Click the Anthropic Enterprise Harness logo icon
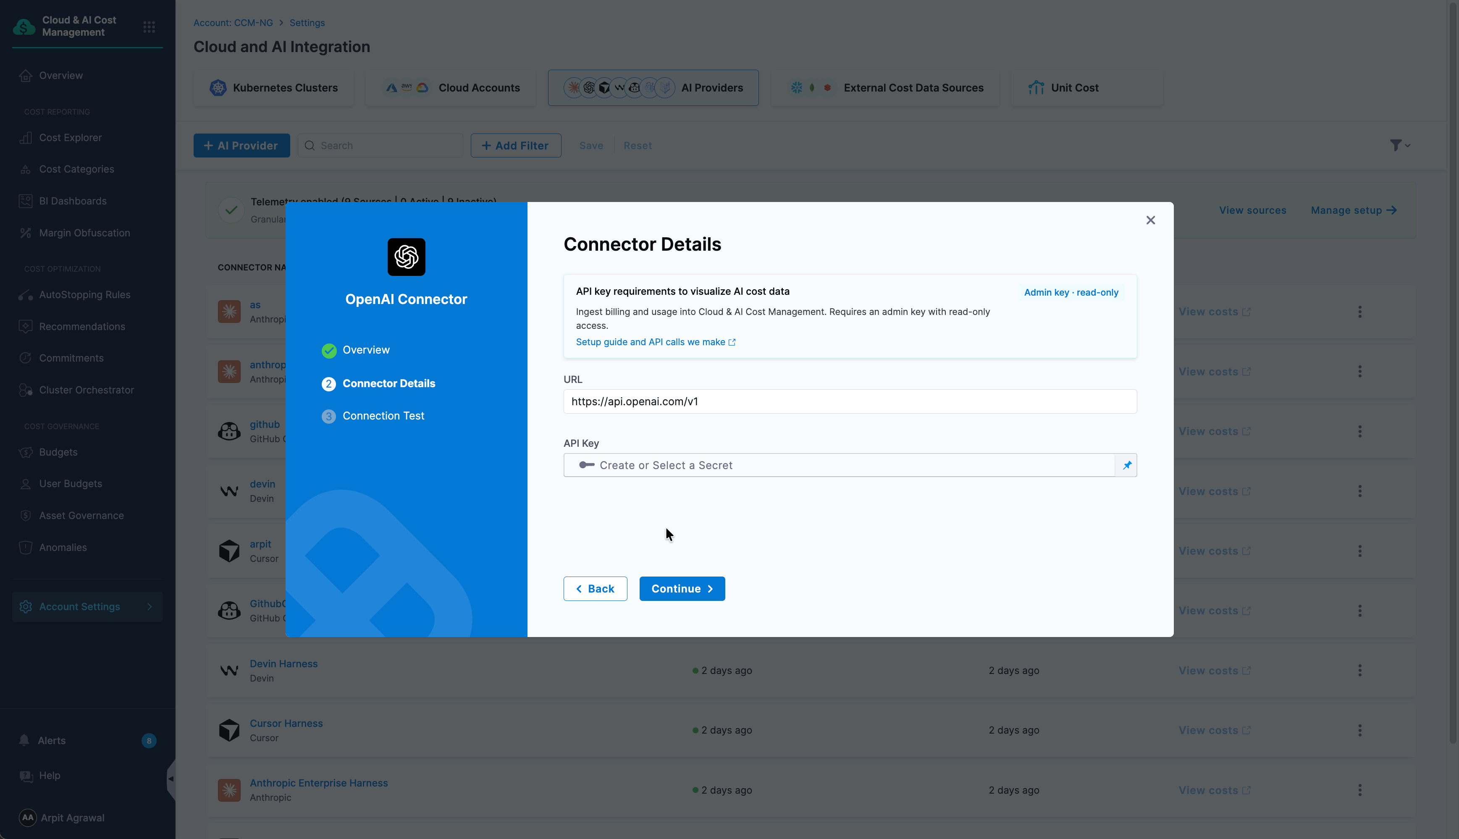1459x839 pixels. click(x=229, y=790)
